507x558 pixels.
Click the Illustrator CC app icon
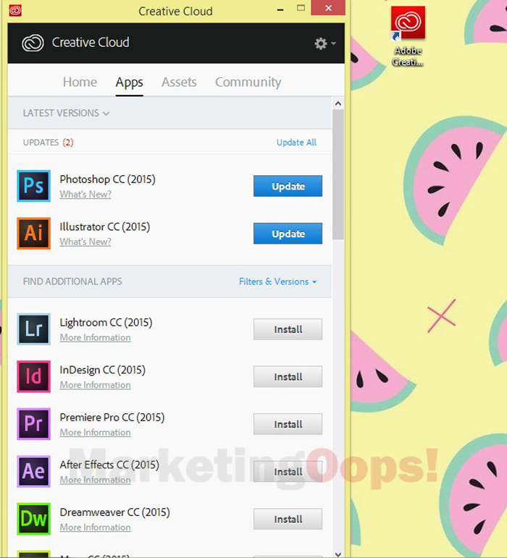33,234
